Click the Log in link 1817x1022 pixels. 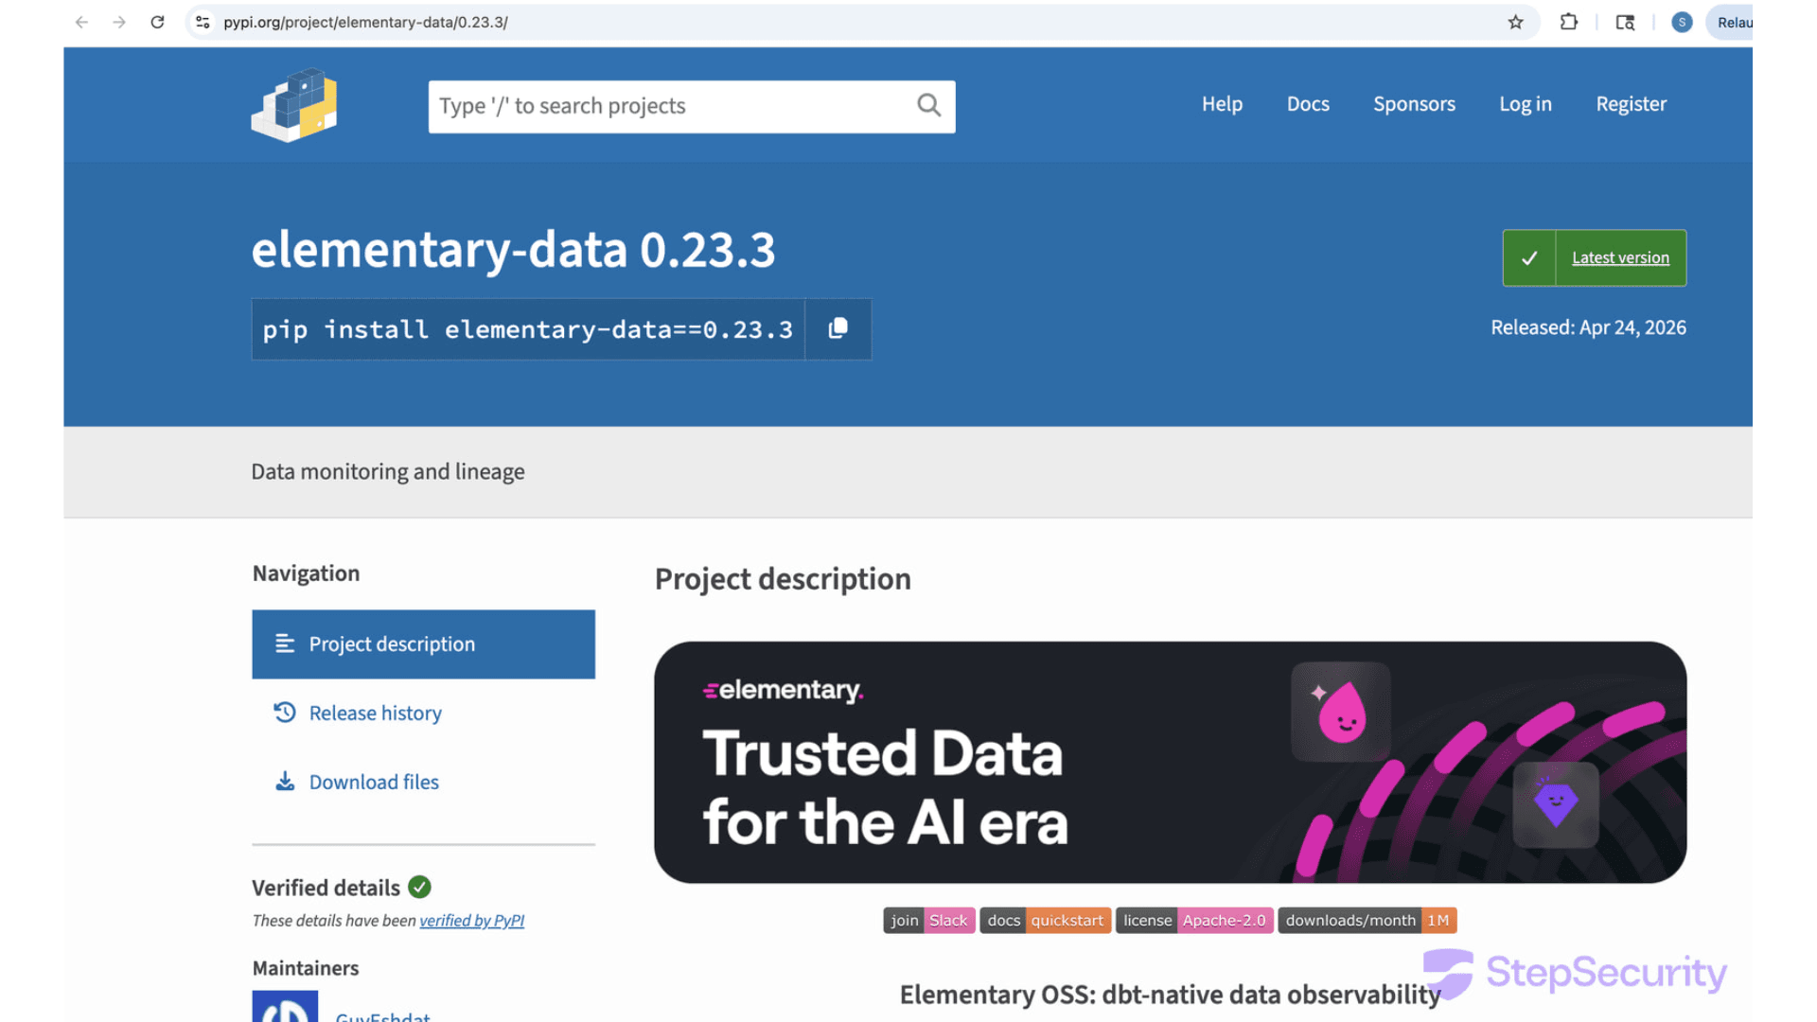[x=1525, y=104]
